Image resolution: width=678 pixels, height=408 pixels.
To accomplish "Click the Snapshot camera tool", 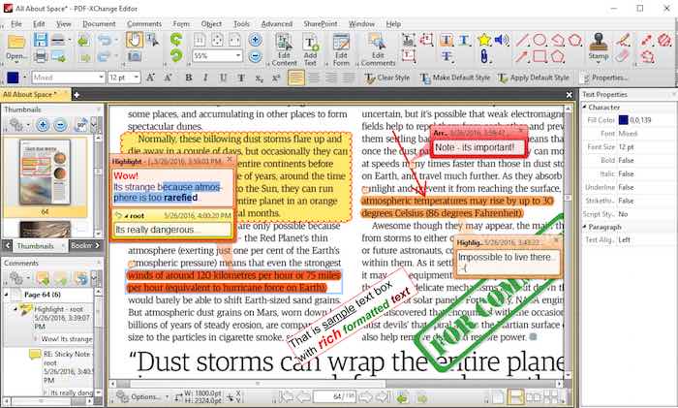I will (134, 56).
